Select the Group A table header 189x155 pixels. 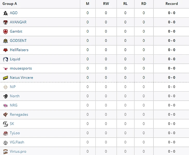[10, 4]
